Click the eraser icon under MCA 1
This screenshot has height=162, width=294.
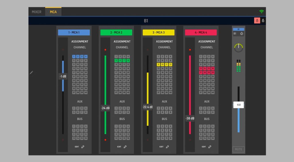[83, 147]
